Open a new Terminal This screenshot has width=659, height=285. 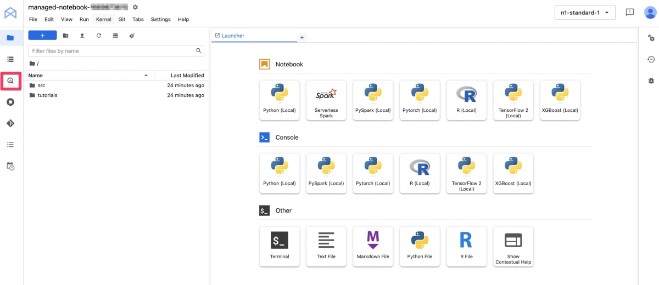pyautogui.click(x=280, y=247)
